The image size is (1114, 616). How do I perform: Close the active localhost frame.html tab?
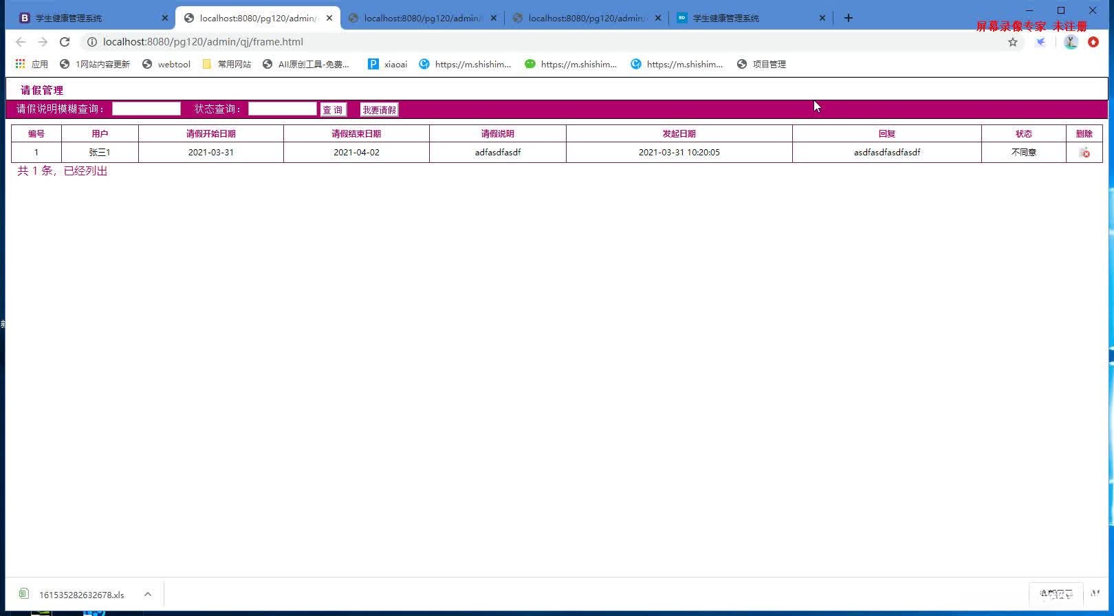[x=329, y=18]
